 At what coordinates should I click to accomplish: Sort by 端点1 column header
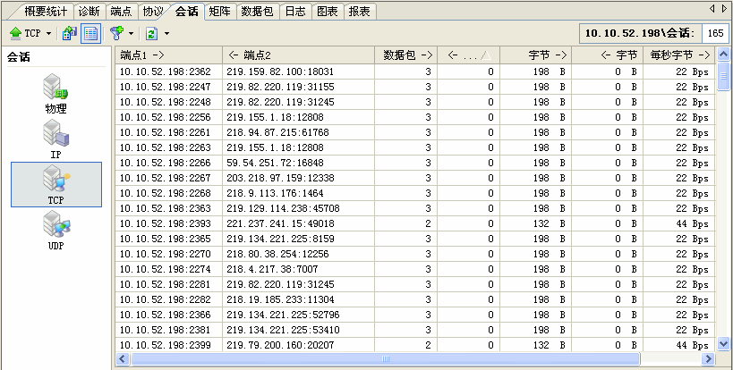click(x=169, y=55)
